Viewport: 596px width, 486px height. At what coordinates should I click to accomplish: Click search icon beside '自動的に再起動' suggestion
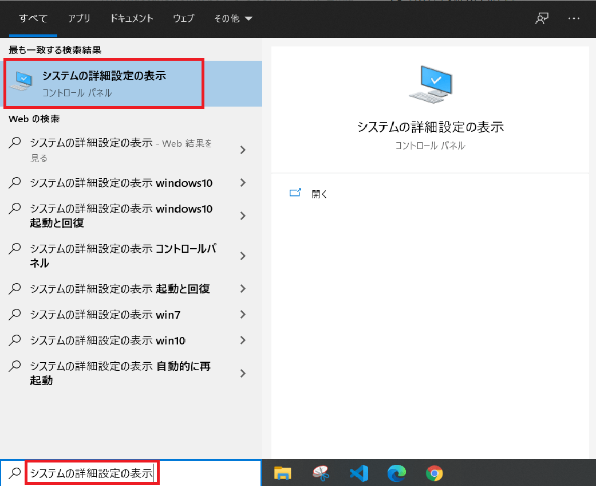(x=14, y=366)
